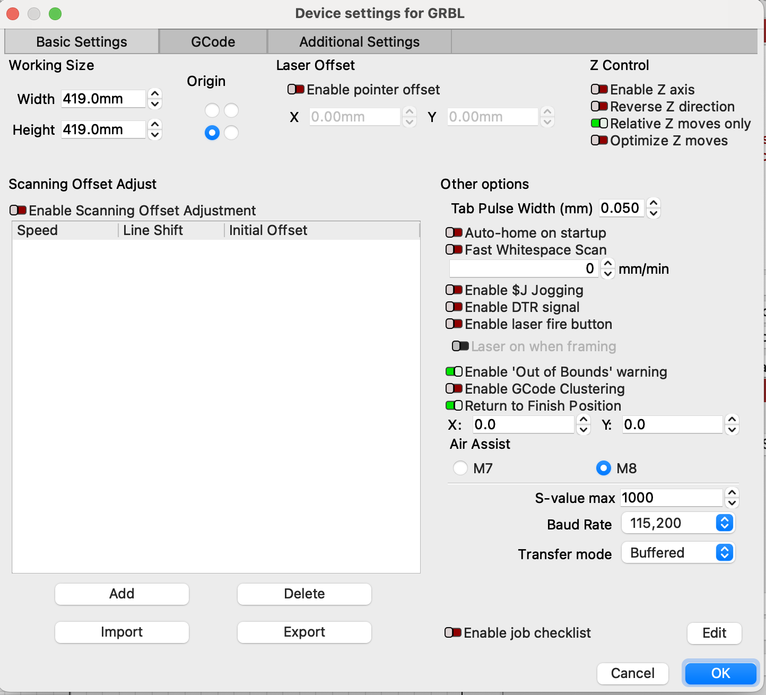The image size is (766, 695).
Task: Toggle Return to Finish Position
Action: (x=454, y=406)
